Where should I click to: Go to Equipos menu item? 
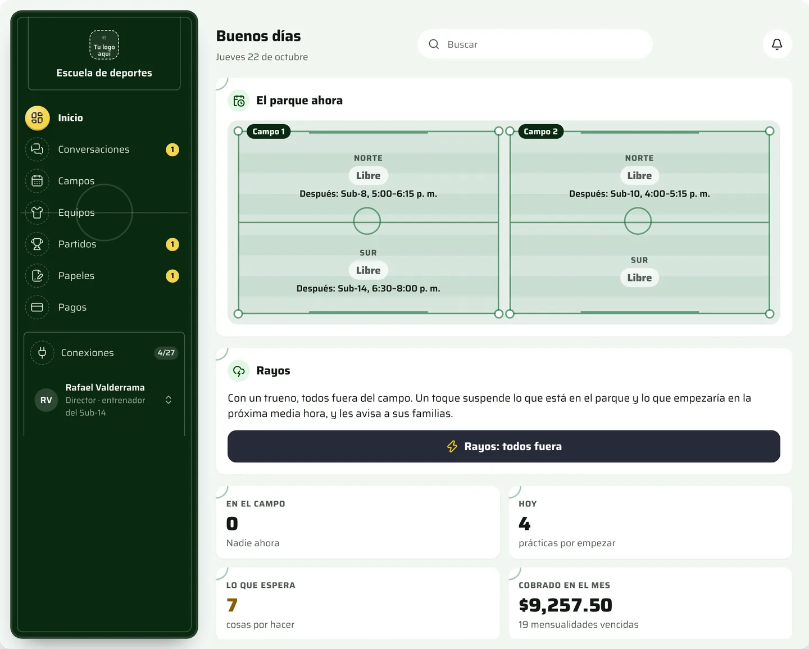[x=104, y=212]
